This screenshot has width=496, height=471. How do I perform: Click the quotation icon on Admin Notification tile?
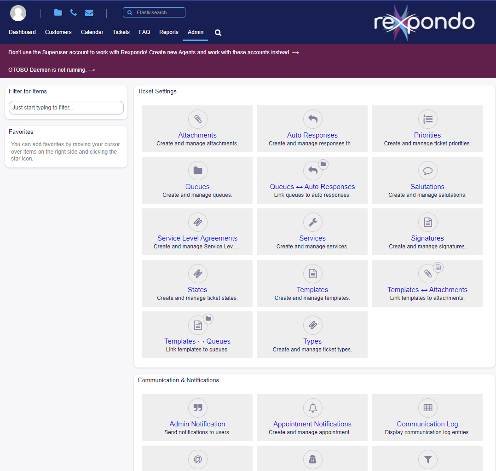point(197,408)
